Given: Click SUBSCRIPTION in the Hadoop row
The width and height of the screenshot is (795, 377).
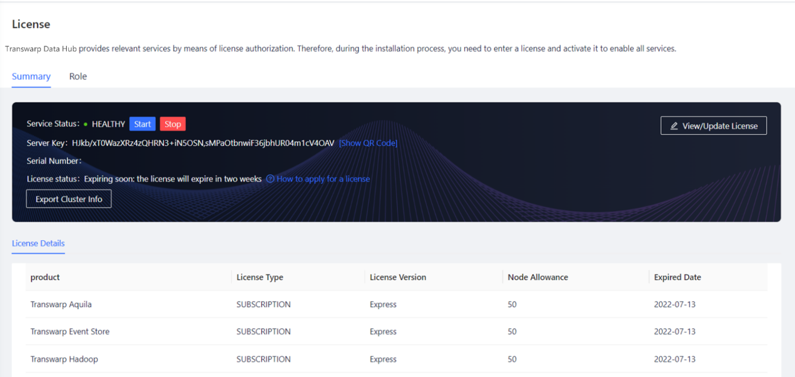Looking at the screenshot, I should coord(263,359).
